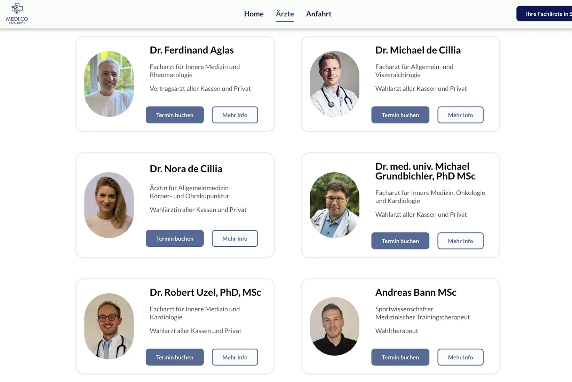Open Mehr Info for Dr. Michael de Cillia
The image size is (572, 382).
pos(460,115)
